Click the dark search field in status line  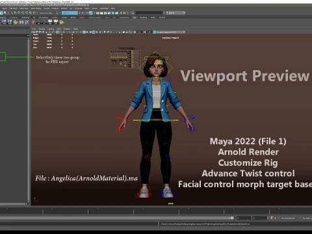(x=149, y=13)
